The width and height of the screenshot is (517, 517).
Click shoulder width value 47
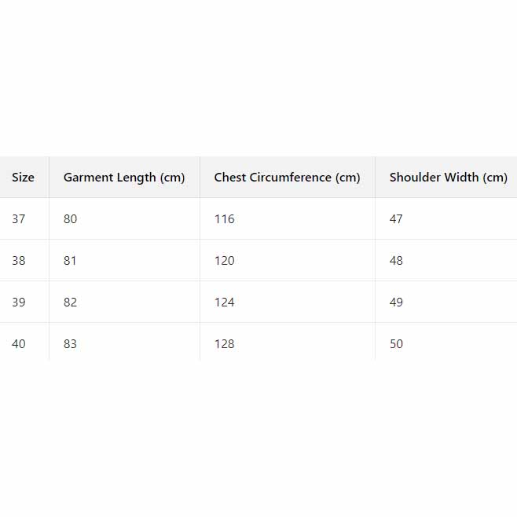pyautogui.click(x=396, y=219)
